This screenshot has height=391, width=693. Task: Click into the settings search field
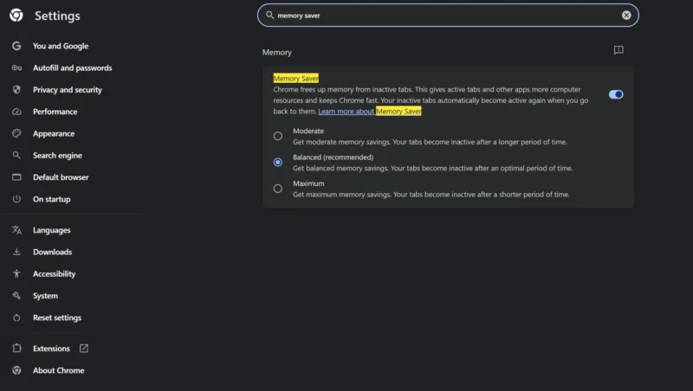pos(448,15)
